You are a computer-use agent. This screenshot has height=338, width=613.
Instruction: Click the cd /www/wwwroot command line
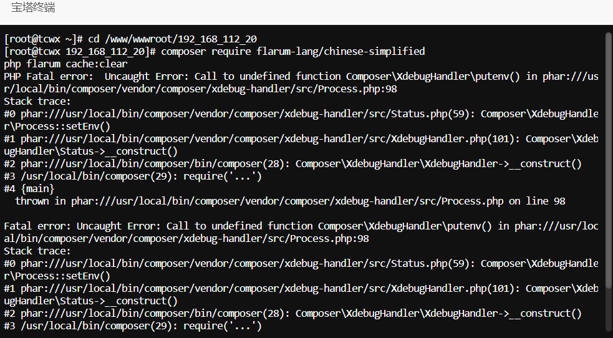(130, 39)
